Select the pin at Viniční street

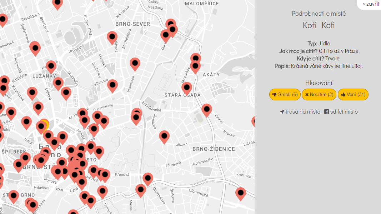[206, 110]
